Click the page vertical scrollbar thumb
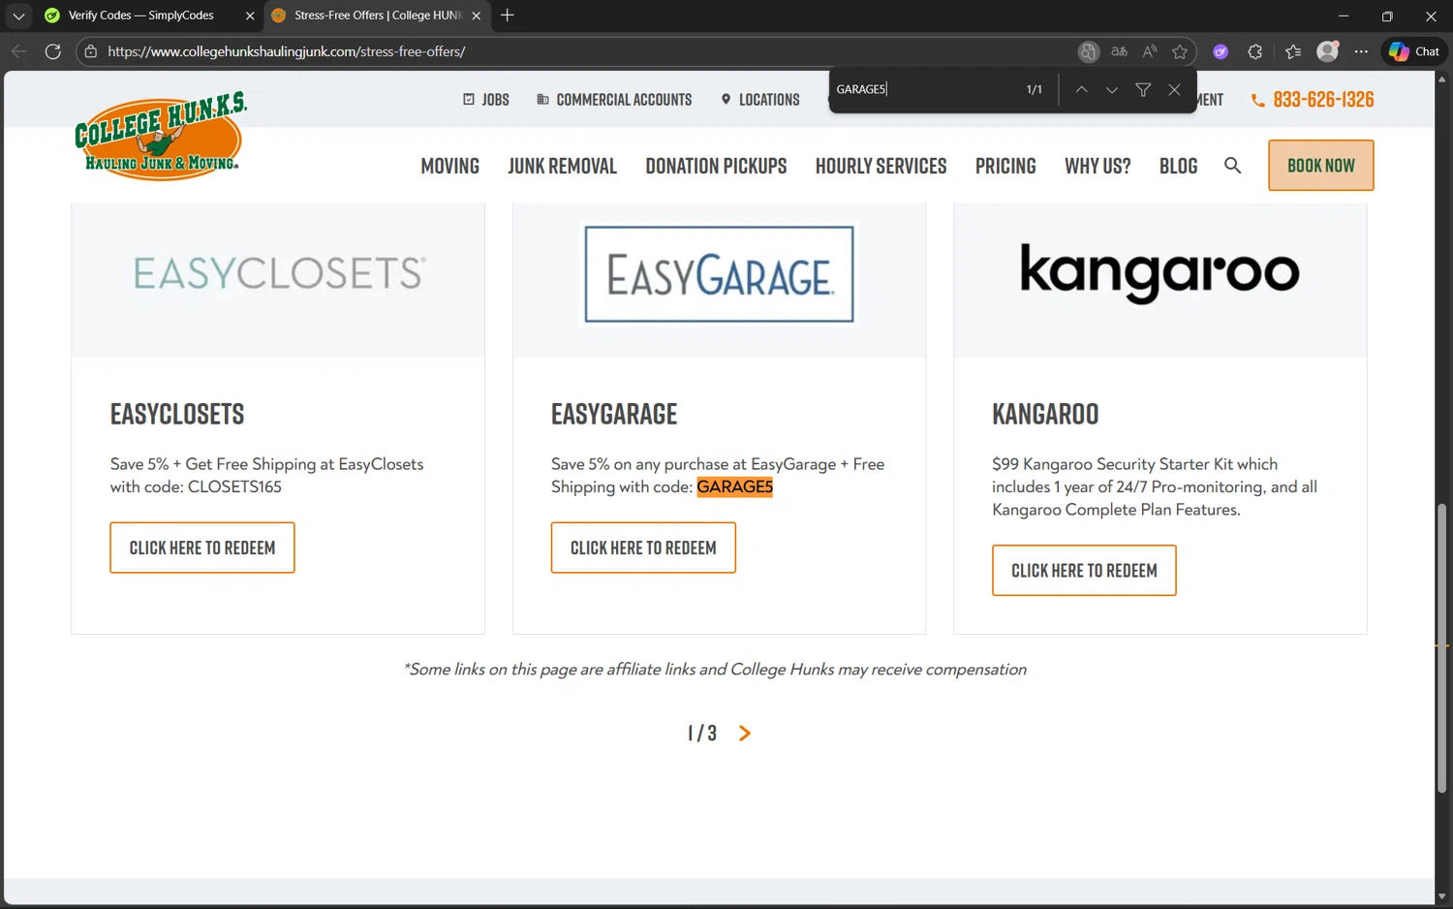The height and width of the screenshot is (909, 1453). [x=1441, y=647]
